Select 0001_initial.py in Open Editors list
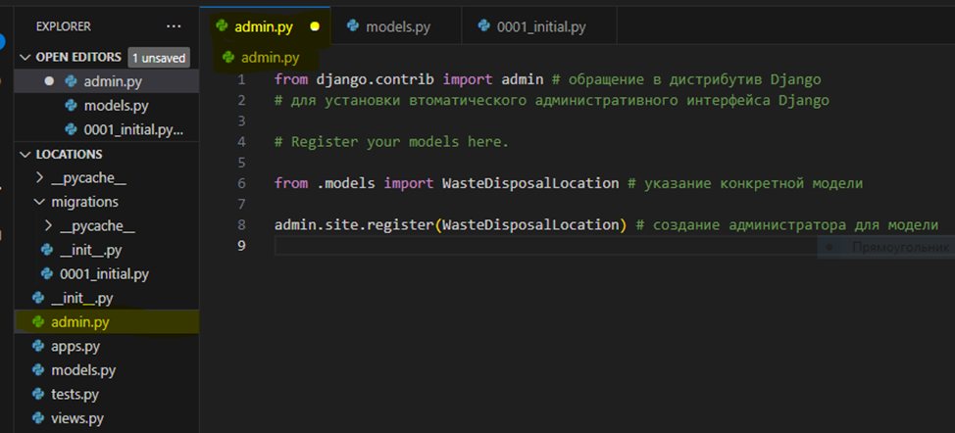 [133, 129]
